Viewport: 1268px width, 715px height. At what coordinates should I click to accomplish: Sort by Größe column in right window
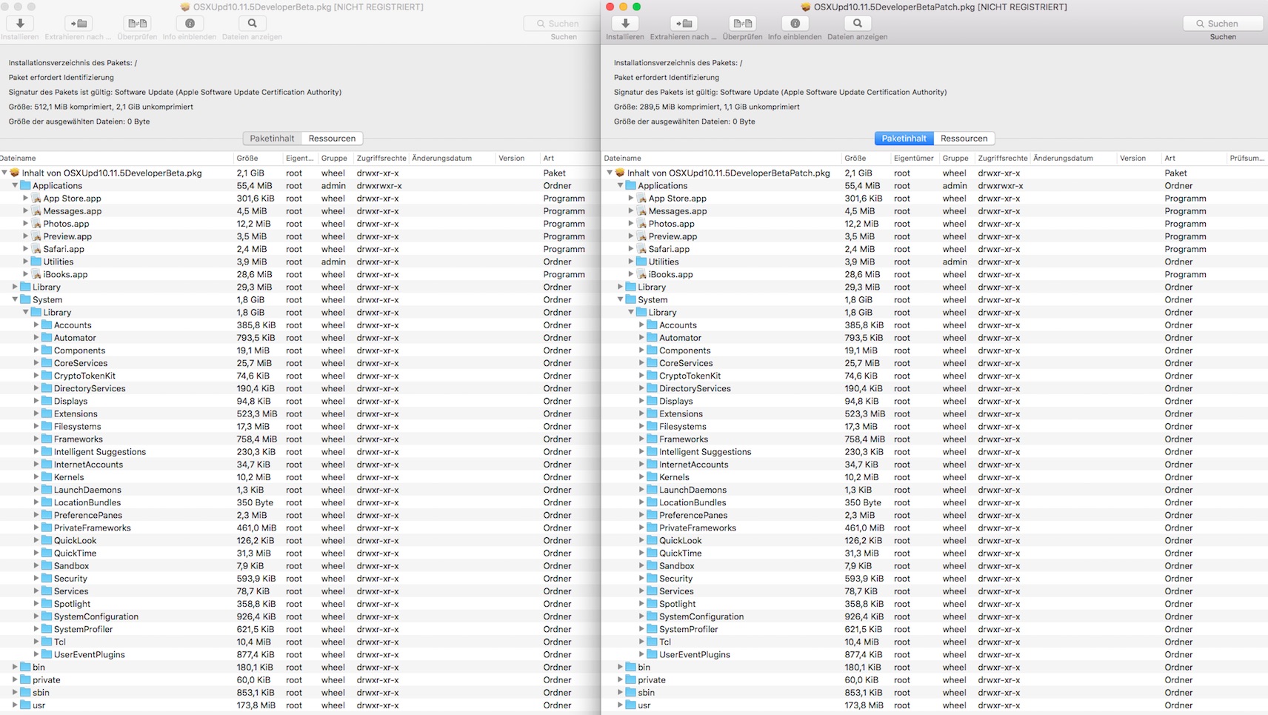pyautogui.click(x=864, y=158)
